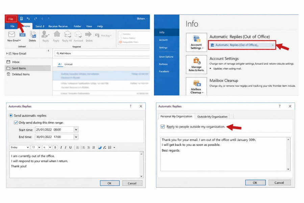
Task: Open the File menu
Action: coord(11,19)
